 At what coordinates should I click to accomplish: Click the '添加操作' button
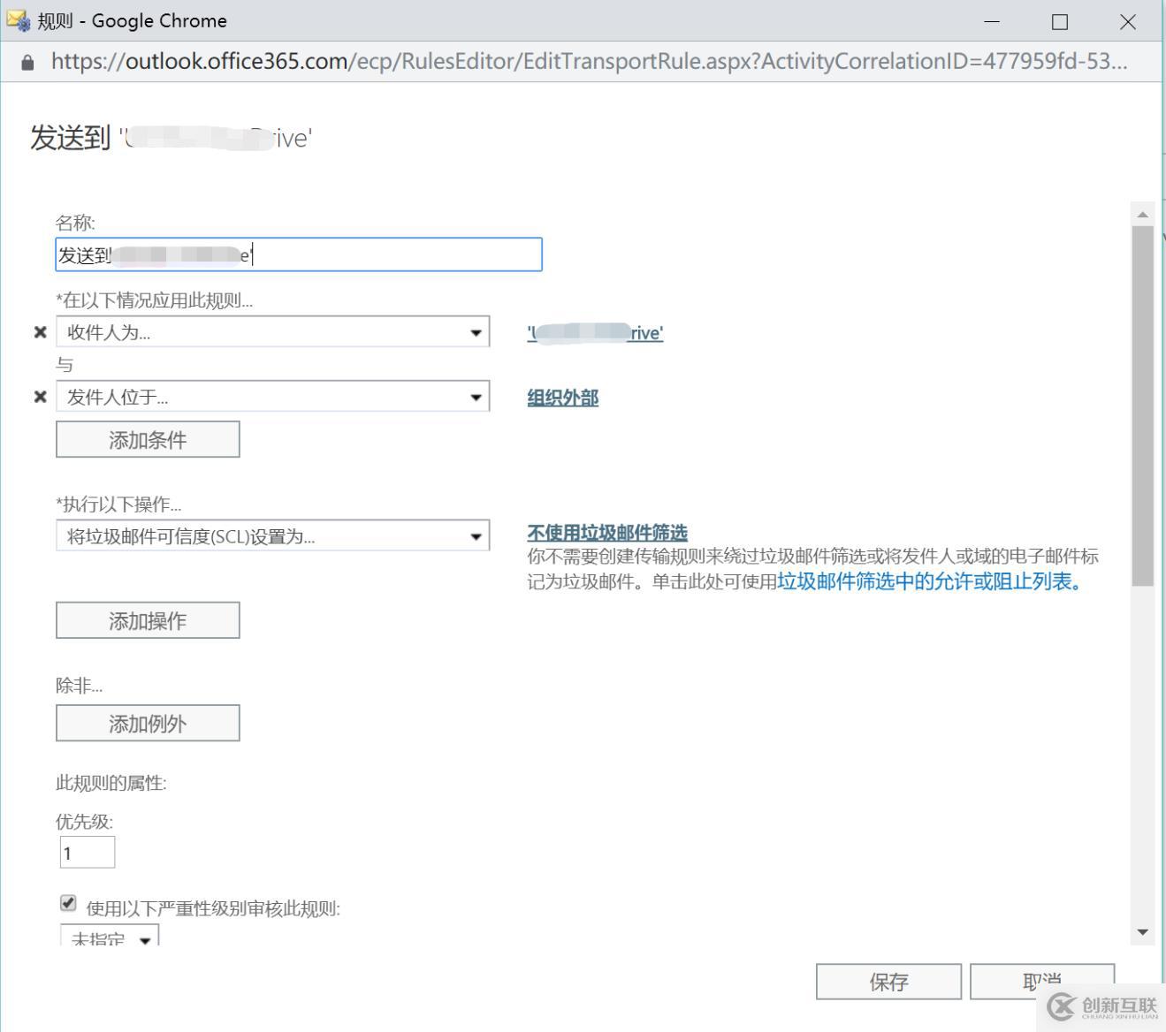point(148,620)
